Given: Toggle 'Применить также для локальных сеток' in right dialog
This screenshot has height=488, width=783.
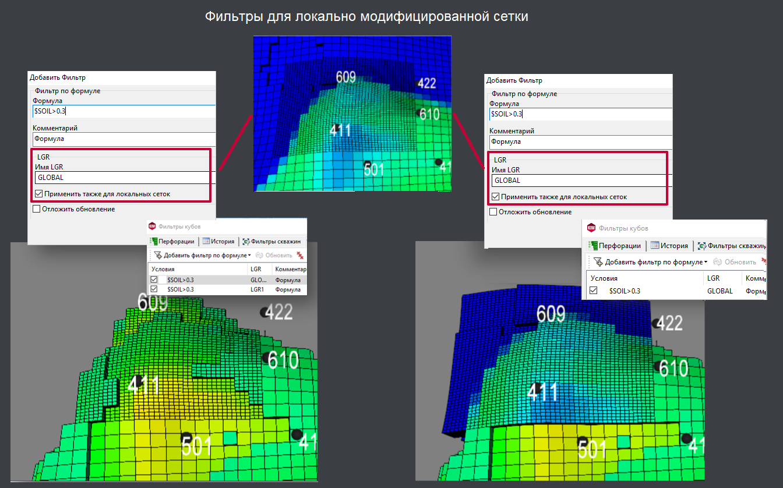Looking at the screenshot, I should (496, 197).
